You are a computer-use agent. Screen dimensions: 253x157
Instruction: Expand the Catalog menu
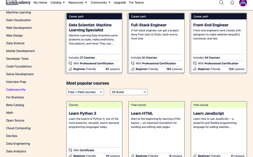[x=58, y=3]
